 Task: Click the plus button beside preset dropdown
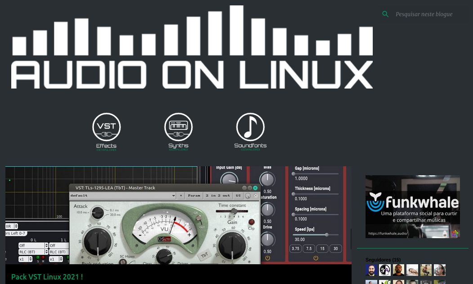tap(181, 195)
